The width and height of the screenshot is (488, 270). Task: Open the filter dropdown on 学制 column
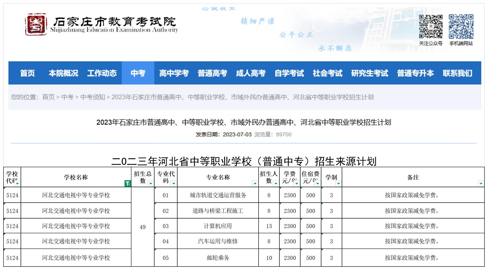pyautogui.click(x=339, y=183)
